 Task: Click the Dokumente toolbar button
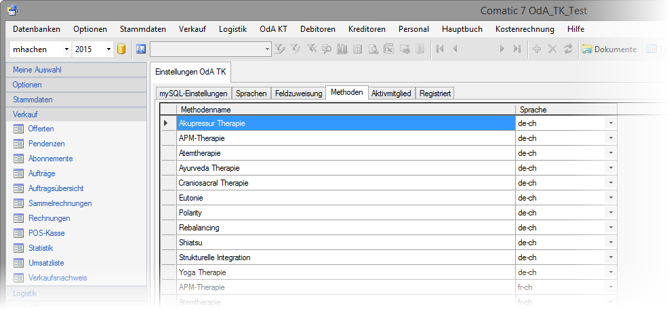[609, 49]
